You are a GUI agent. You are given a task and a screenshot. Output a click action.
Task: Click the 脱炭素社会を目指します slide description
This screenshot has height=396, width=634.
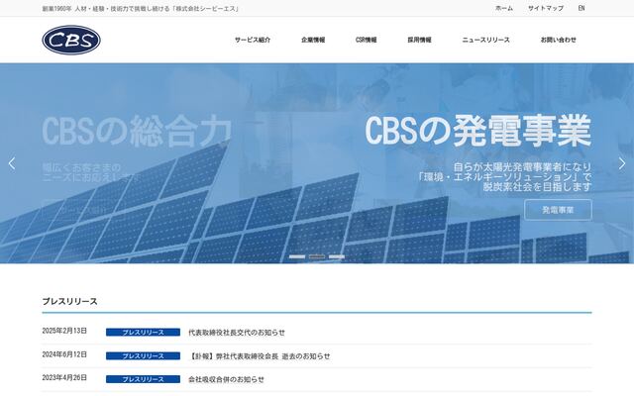pyautogui.click(x=537, y=187)
